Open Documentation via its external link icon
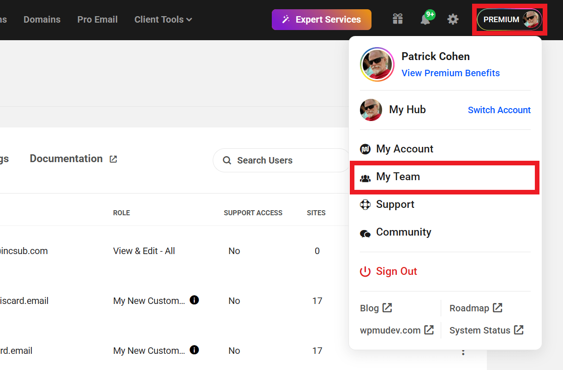 113,158
